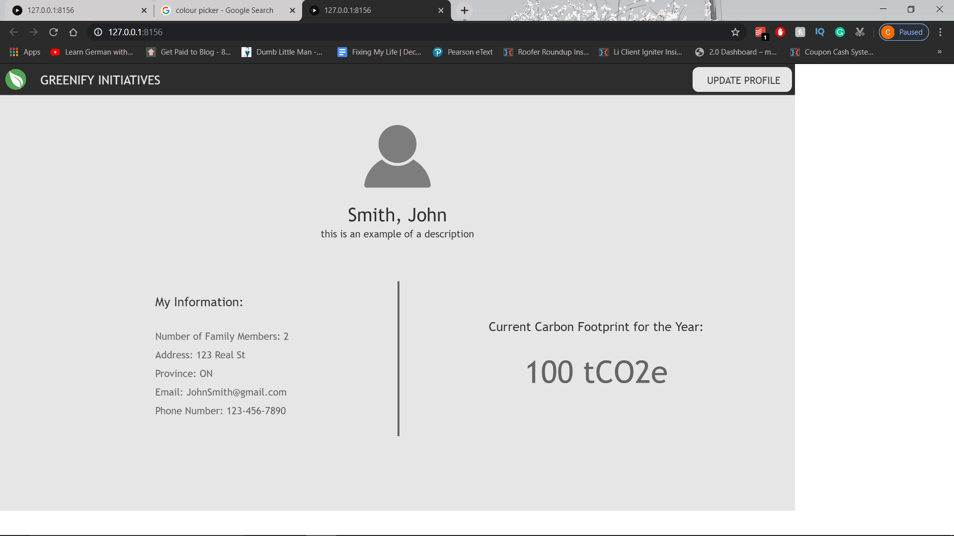
Task: Open the Paused profile button
Action: point(904,32)
